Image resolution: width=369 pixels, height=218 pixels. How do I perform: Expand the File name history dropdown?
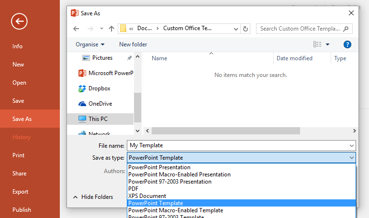point(352,145)
